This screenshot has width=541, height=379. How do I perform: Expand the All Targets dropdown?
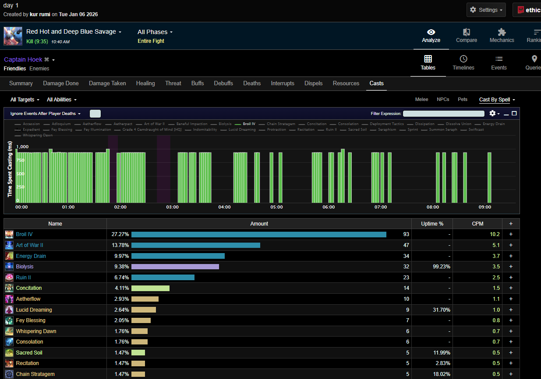[x=25, y=100]
